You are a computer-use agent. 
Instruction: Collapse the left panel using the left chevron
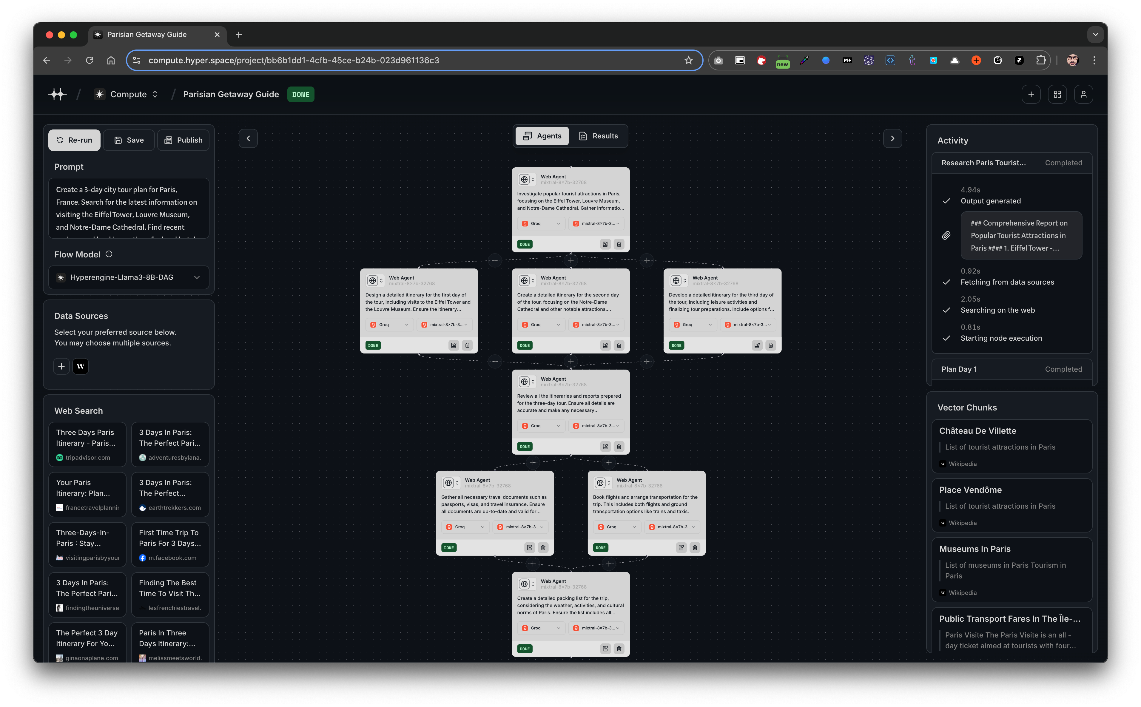tap(248, 138)
